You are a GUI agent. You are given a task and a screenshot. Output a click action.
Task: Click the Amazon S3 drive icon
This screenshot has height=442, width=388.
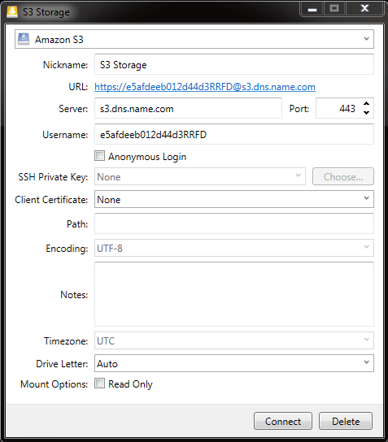pos(24,39)
